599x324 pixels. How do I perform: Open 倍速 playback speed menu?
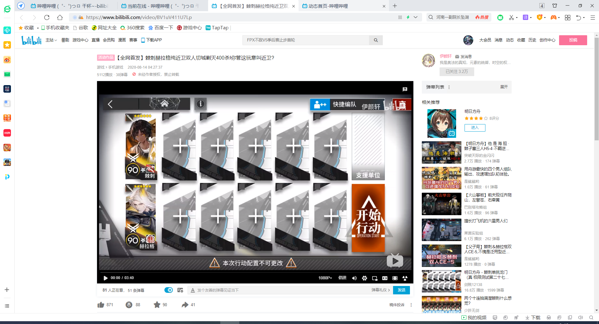(343, 278)
